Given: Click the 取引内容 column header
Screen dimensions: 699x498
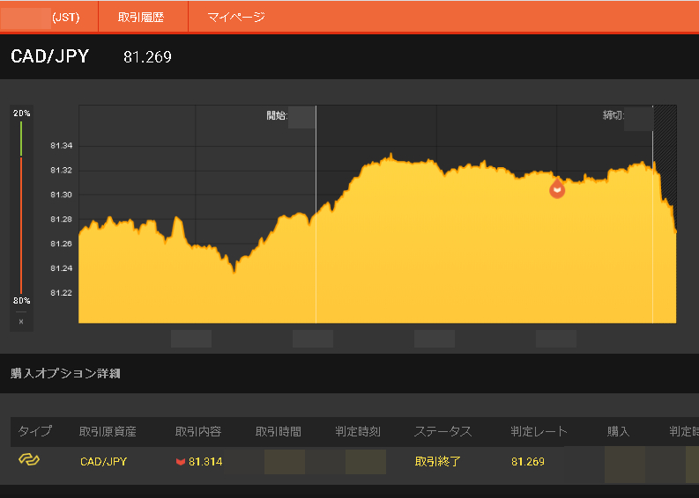Looking at the screenshot, I should 198,431.
